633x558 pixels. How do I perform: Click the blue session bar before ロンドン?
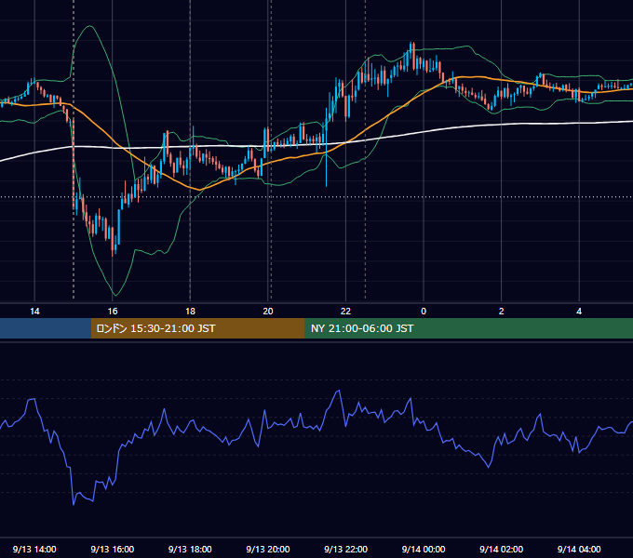(x=46, y=328)
